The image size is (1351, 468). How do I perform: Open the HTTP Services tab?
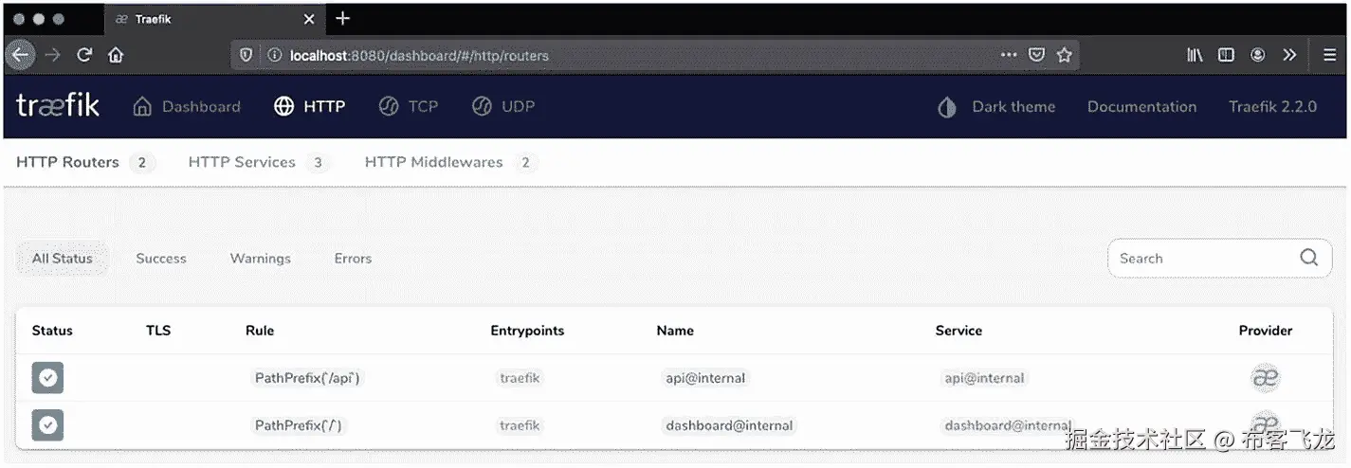[259, 162]
